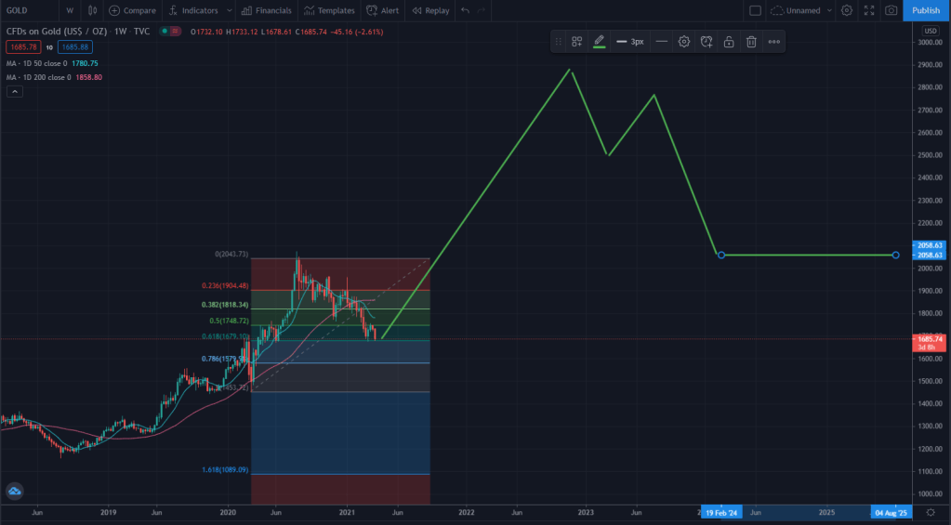Select the layout setup square icon
Screen dimensions: 951x525
tap(755, 10)
